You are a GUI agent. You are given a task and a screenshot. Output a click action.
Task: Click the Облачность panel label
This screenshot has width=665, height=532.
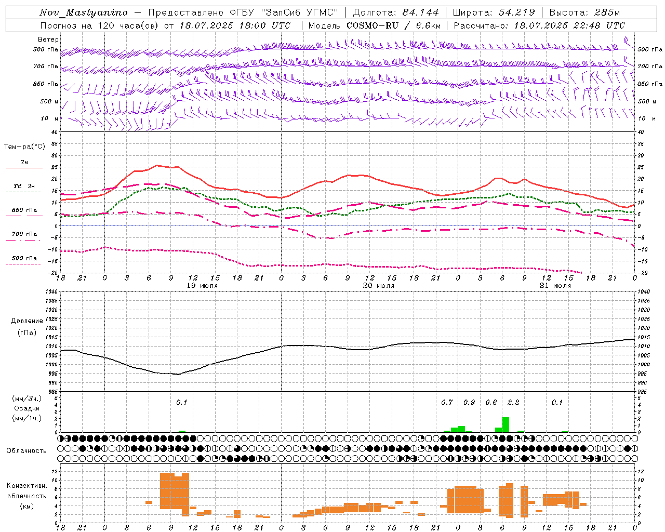point(26,451)
